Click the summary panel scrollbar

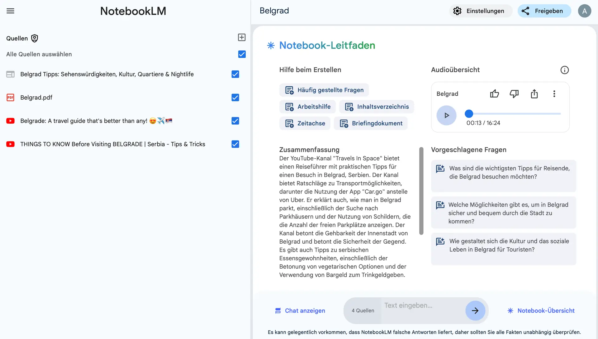coord(421,191)
